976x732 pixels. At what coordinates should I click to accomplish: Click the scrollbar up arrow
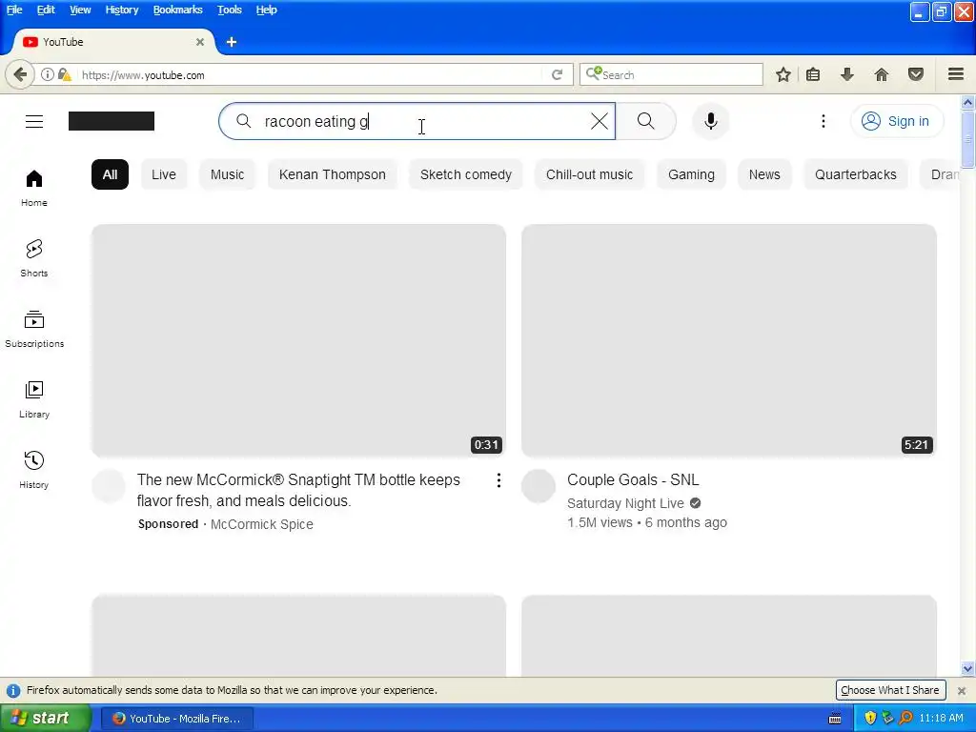pyautogui.click(x=967, y=102)
